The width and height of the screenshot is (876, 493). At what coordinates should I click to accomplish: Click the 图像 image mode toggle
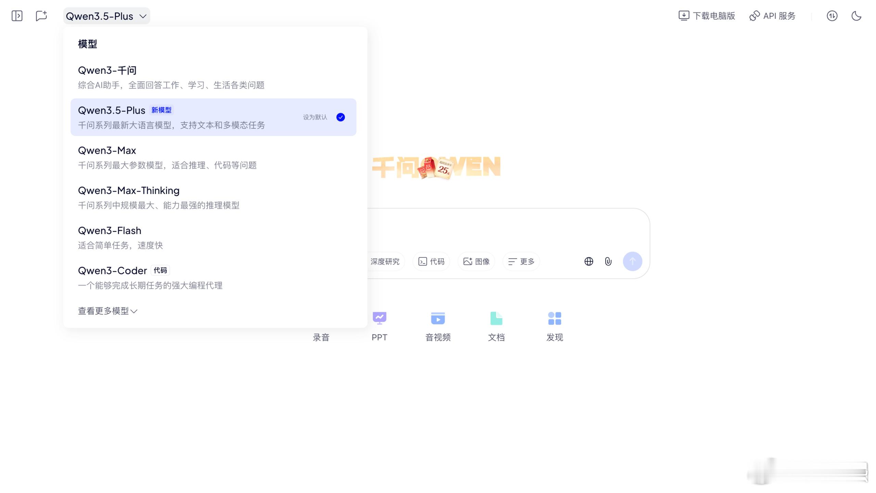pyautogui.click(x=476, y=261)
